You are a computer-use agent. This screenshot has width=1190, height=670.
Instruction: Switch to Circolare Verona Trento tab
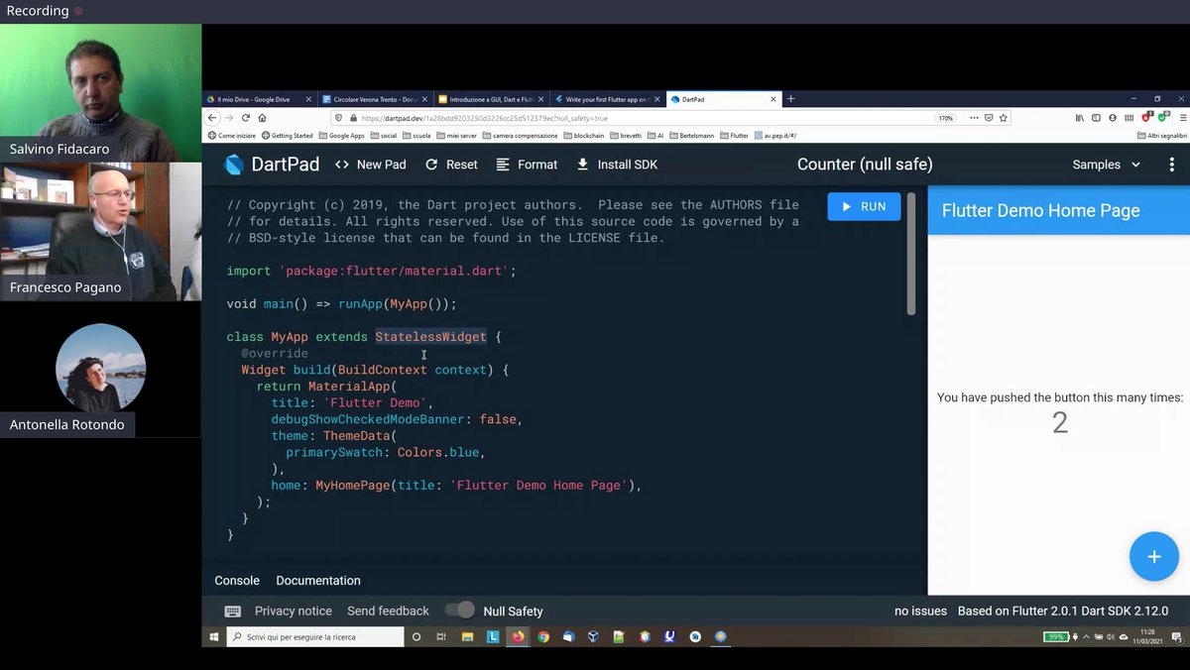click(x=375, y=99)
